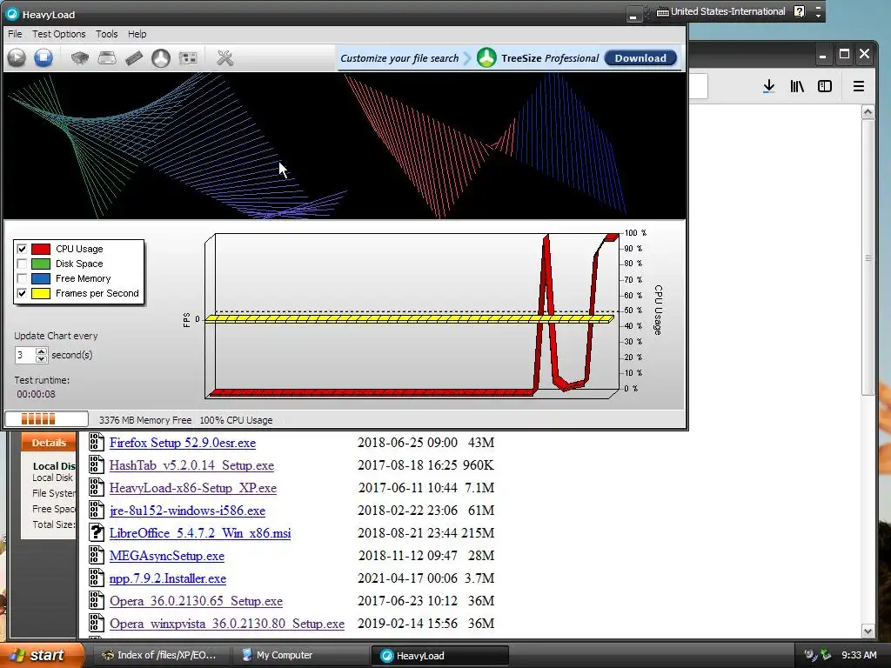Click the yellow Frames per Second swatch
The image size is (891, 668).
tap(41, 293)
